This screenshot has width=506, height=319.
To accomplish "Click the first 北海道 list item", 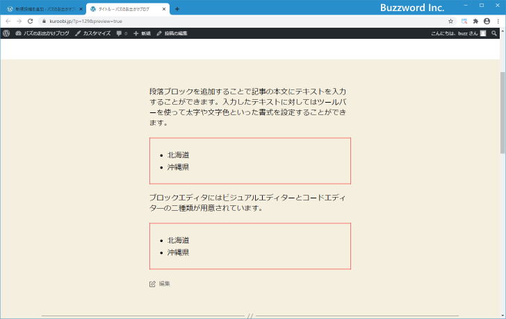I will click(178, 155).
